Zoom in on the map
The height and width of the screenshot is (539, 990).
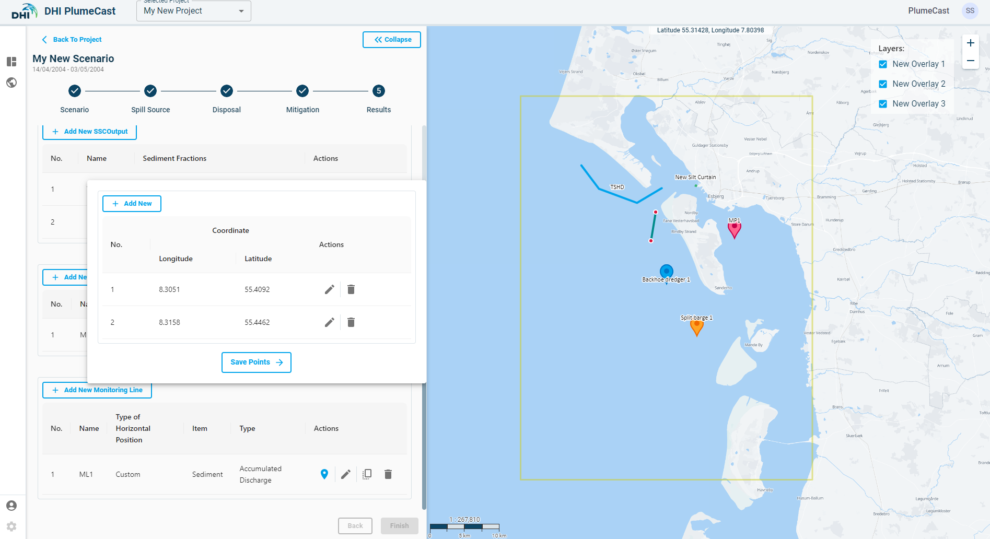coord(970,43)
